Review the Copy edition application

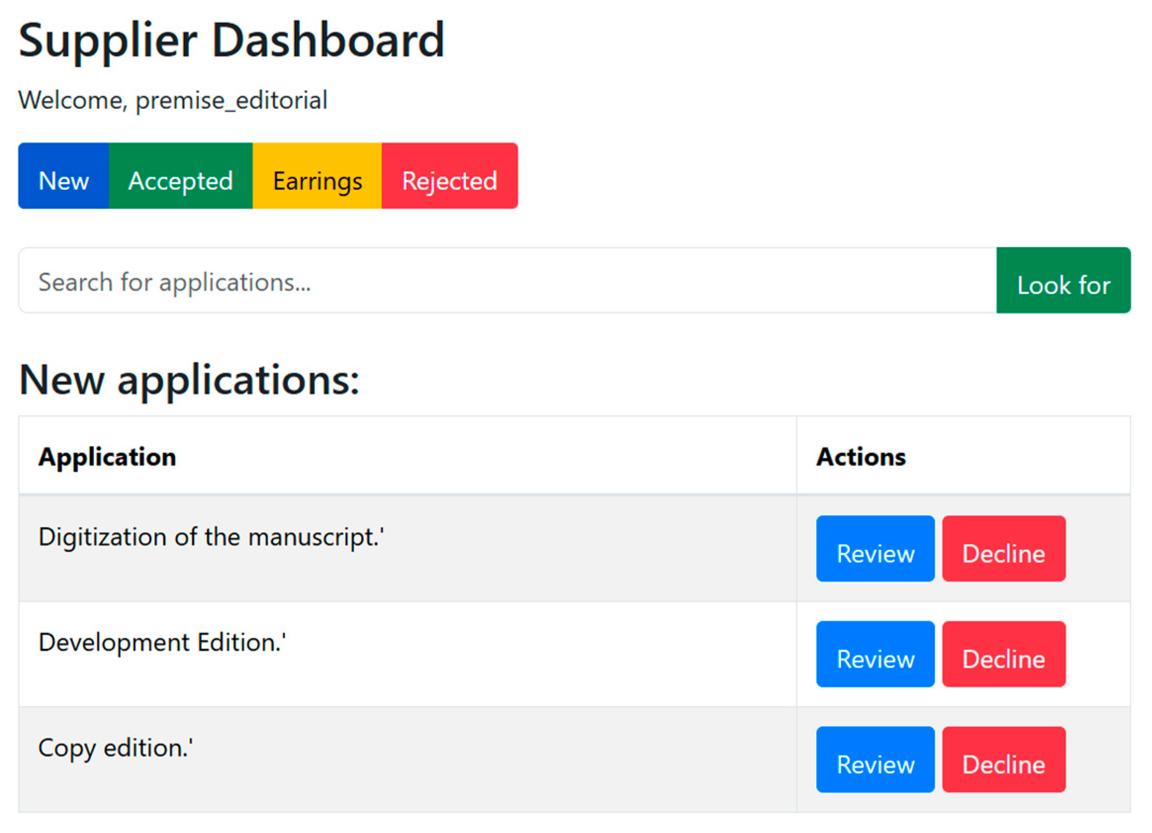coord(875,759)
